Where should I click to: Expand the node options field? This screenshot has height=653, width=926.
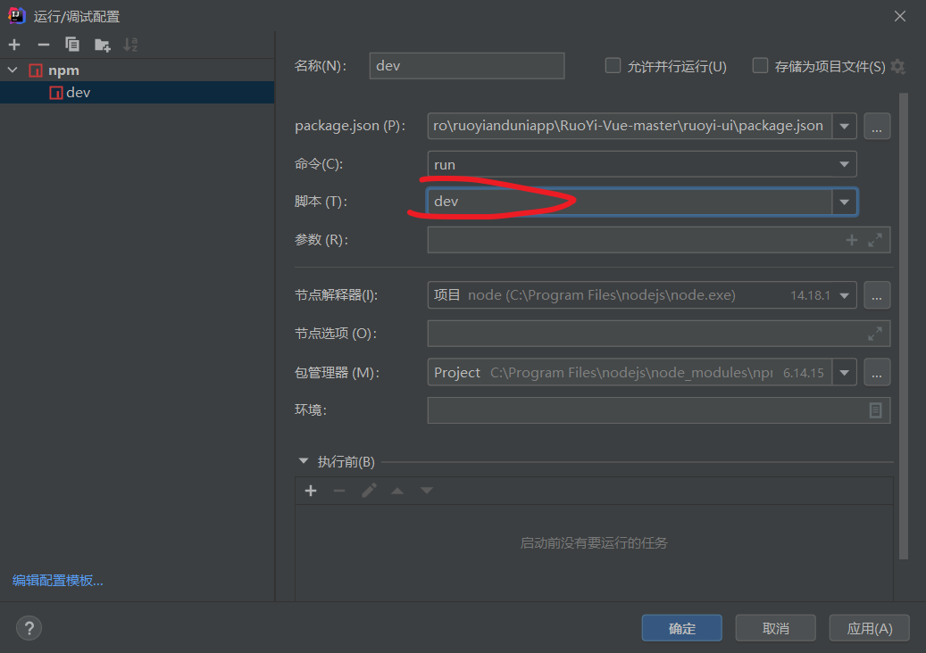click(875, 334)
